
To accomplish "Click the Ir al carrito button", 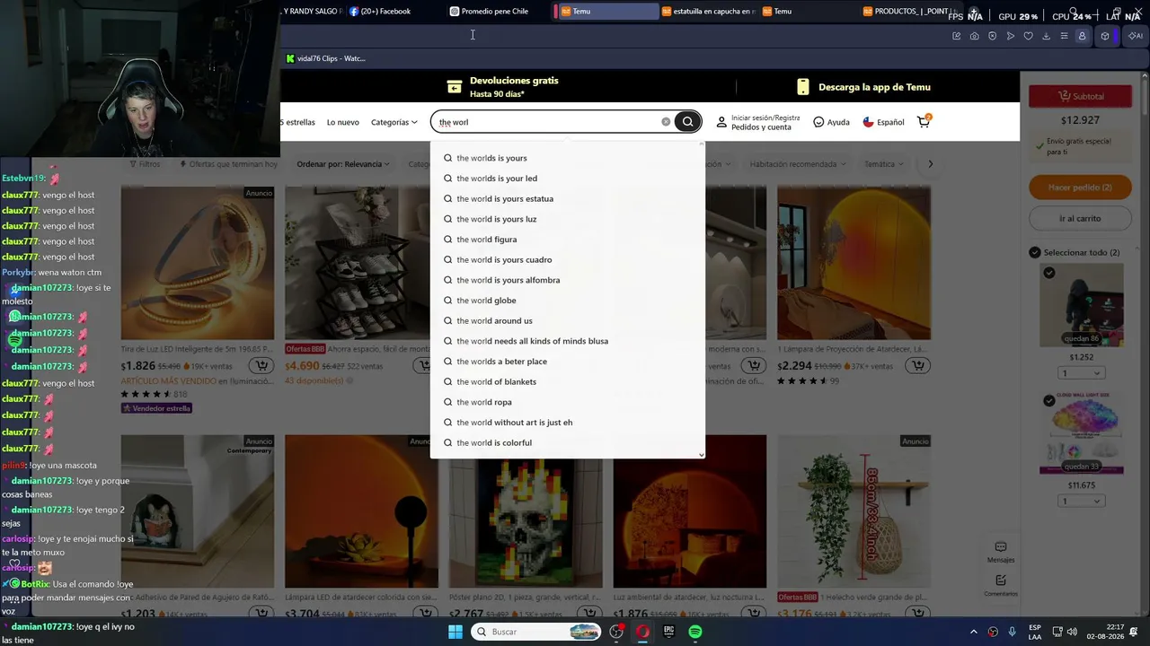I will [1080, 218].
